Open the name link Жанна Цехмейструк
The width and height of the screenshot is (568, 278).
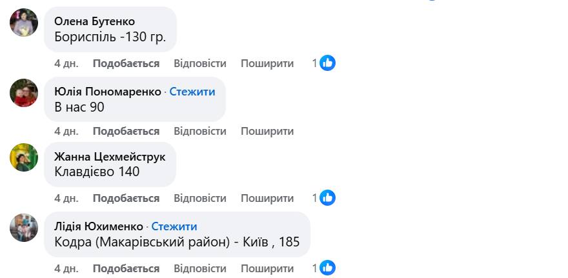[110, 157]
